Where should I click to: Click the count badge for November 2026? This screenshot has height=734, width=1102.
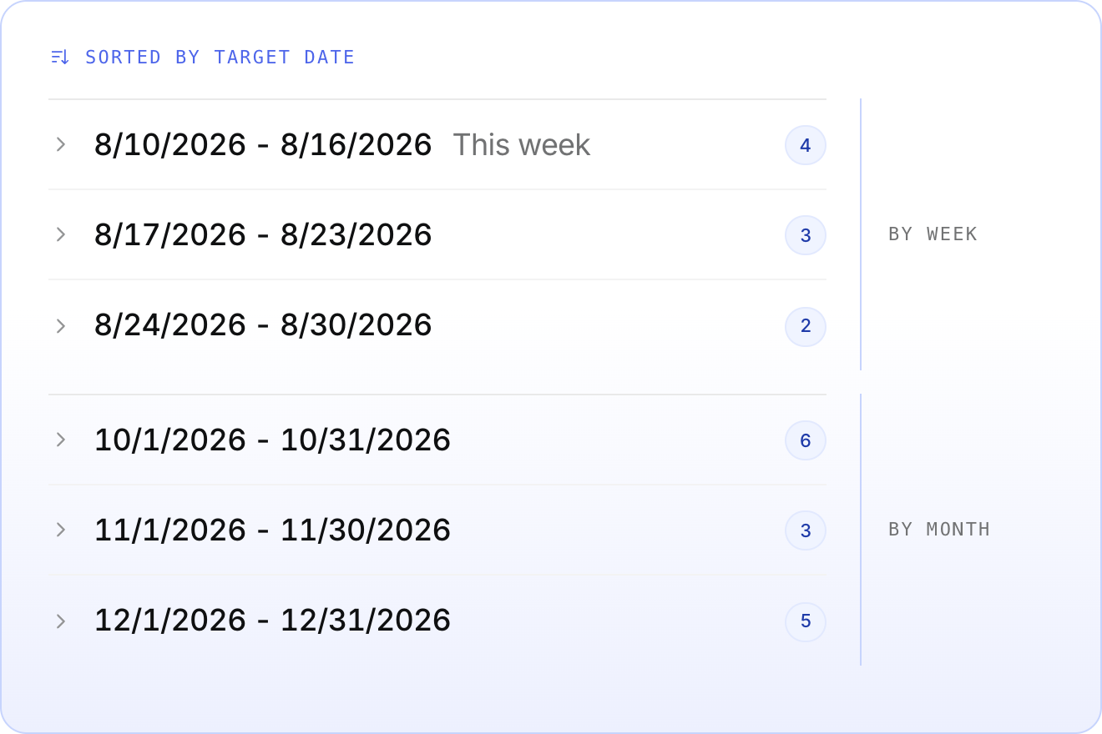click(x=806, y=530)
